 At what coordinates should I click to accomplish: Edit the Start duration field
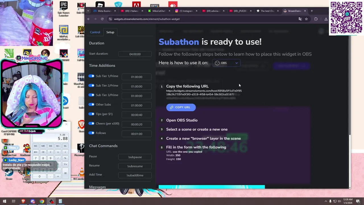coord(135,54)
